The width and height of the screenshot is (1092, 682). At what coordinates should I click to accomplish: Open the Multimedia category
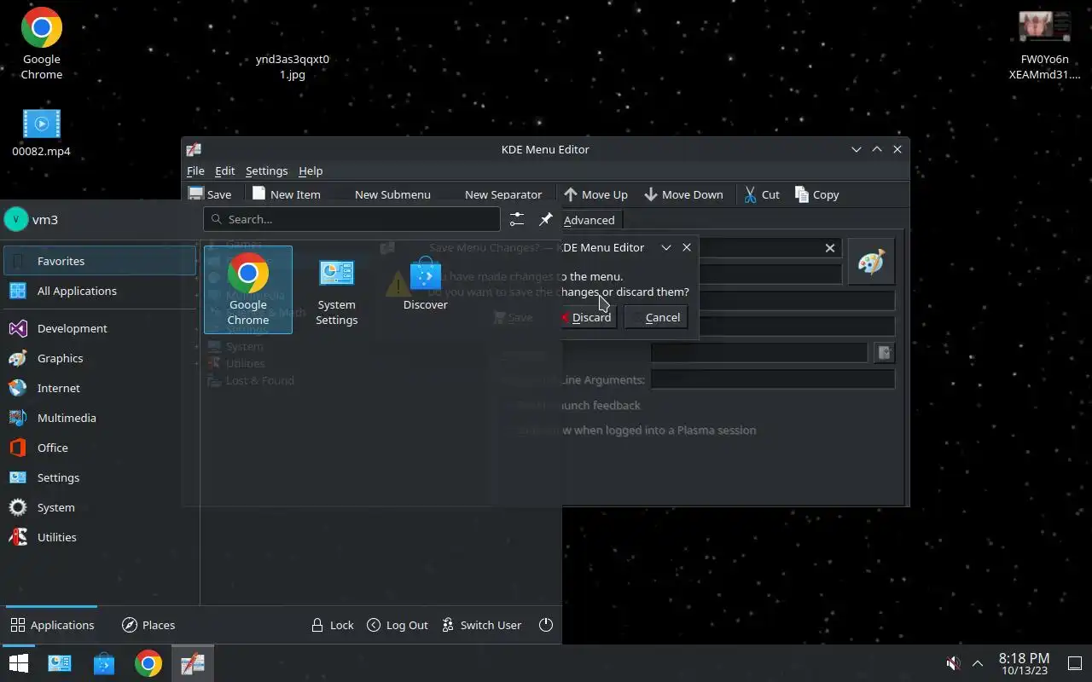click(100, 418)
